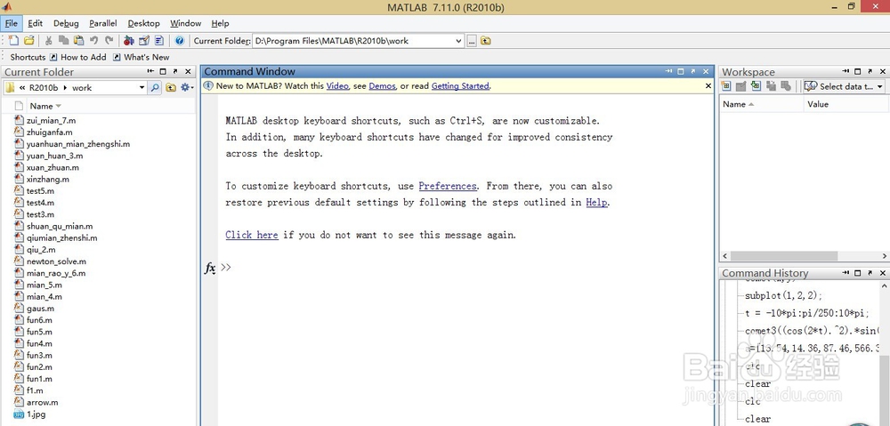Open the Edit menu
The height and width of the screenshot is (426, 890).
[x=36, y=23]
